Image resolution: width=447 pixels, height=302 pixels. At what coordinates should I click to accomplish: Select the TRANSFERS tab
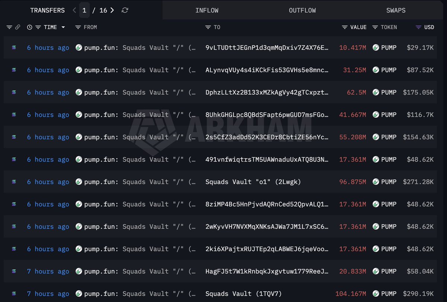pos(47,10)
